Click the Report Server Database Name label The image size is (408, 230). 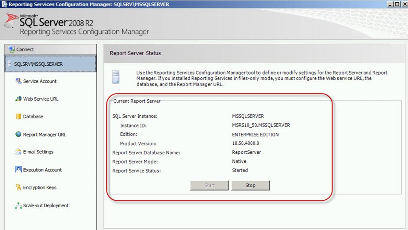146,153
